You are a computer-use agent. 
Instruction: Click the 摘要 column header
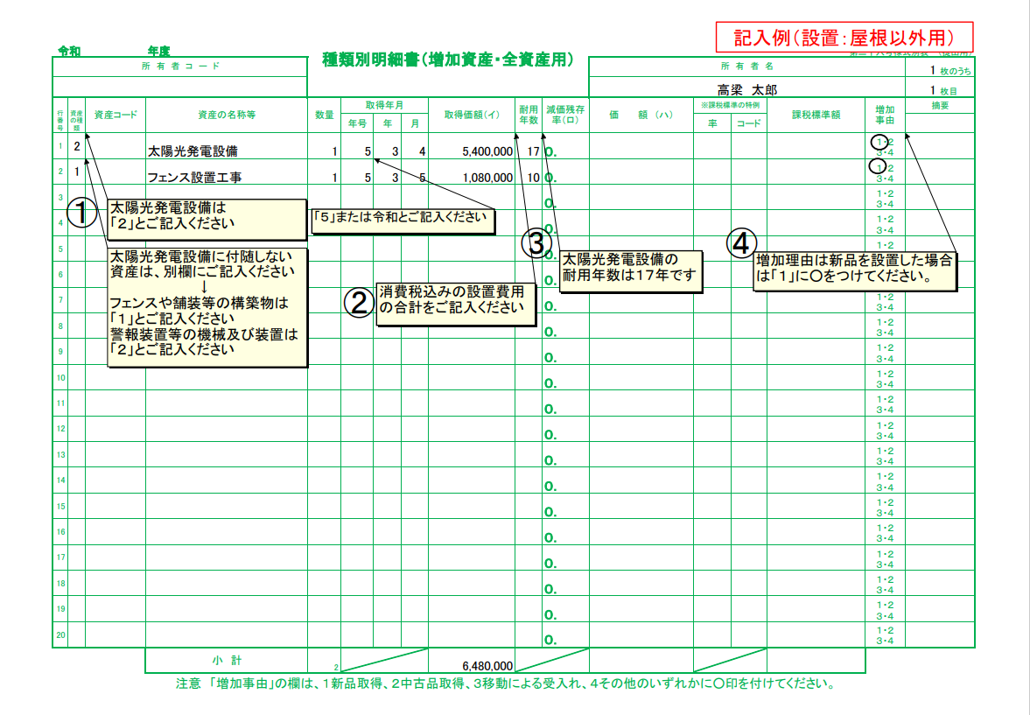pos(941,106)
